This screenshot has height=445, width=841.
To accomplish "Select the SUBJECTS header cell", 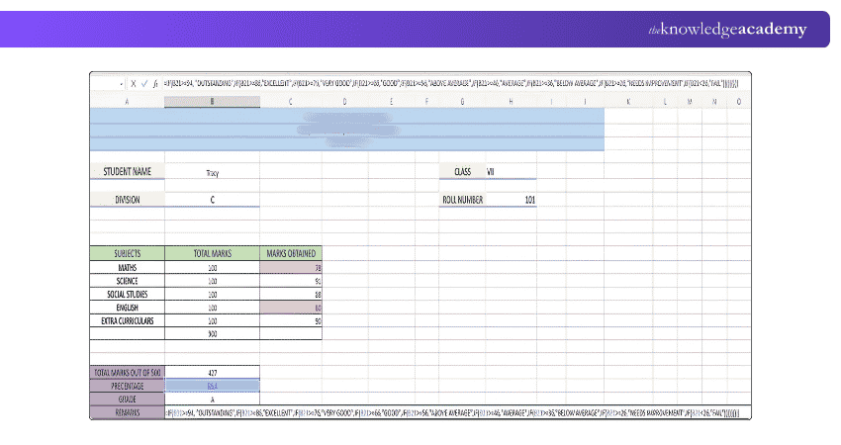I will click(127, 253).
